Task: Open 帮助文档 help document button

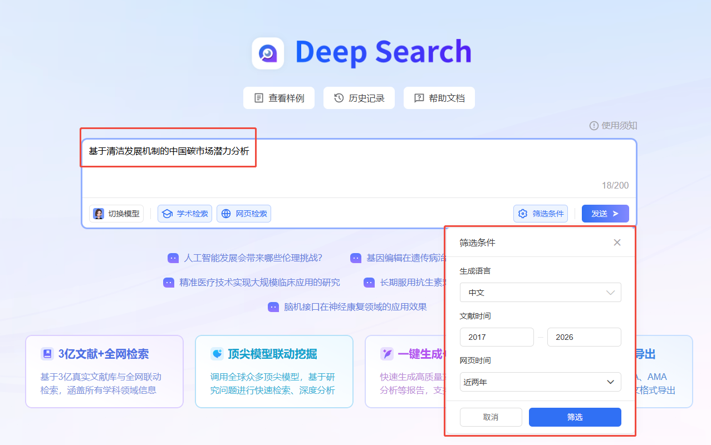Action: [439, 98]
